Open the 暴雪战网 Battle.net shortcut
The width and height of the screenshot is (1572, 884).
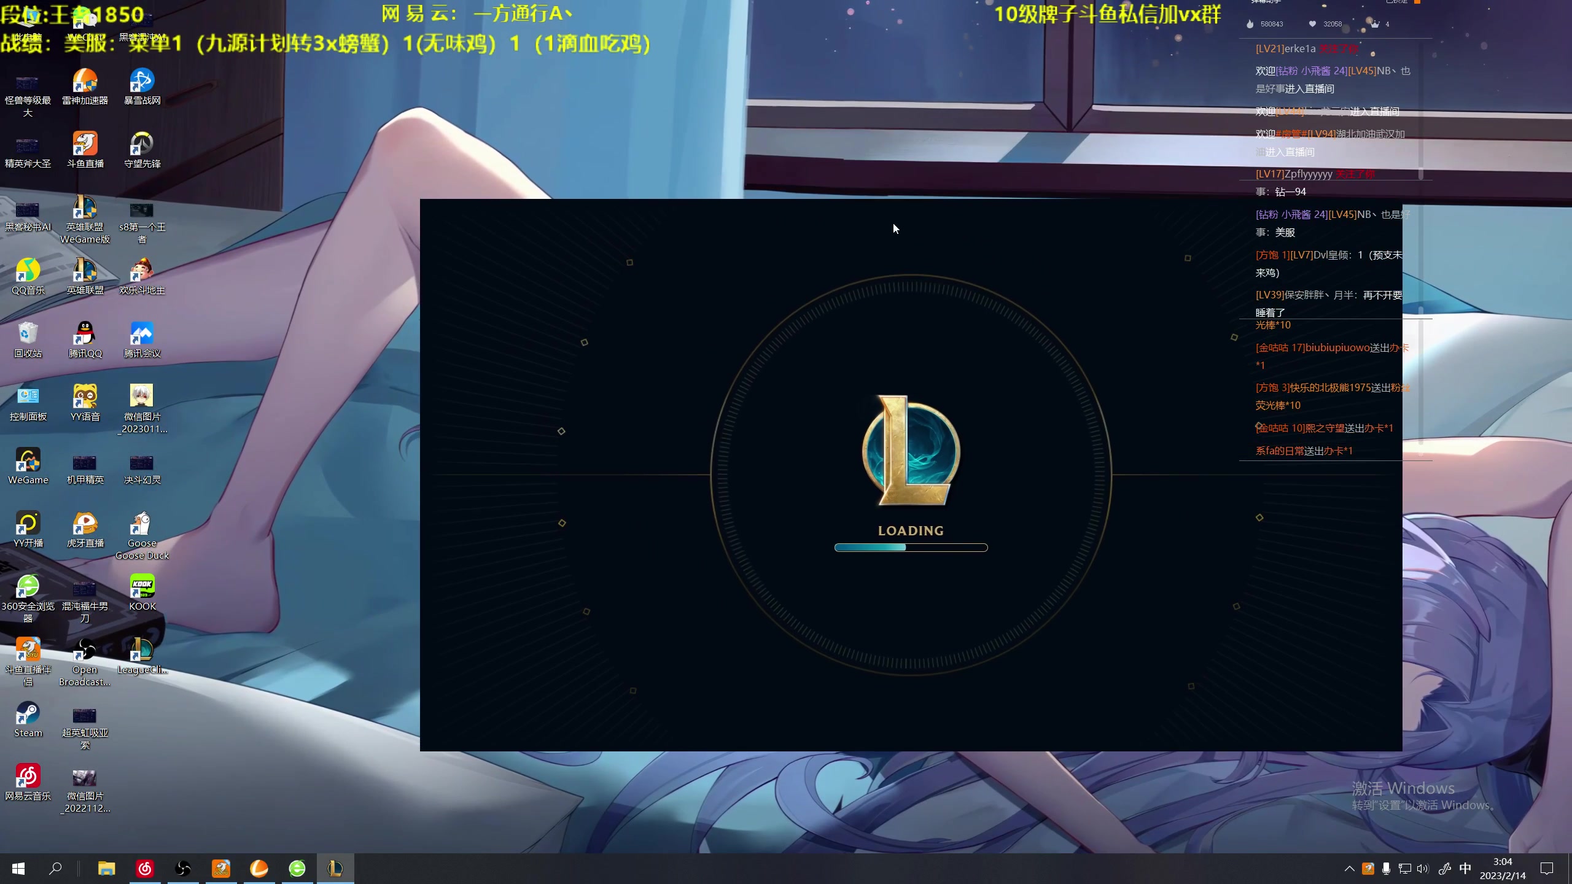(x=142, y=87)
